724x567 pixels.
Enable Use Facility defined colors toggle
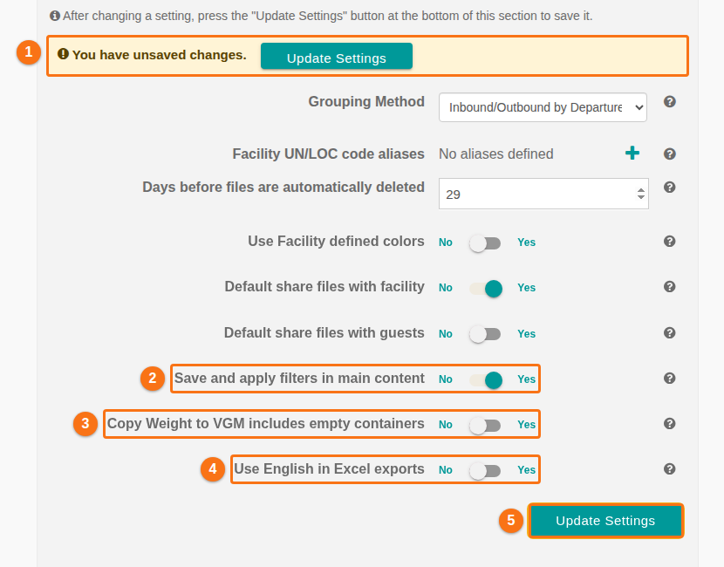pyautogui.click(x=485, y=243)
